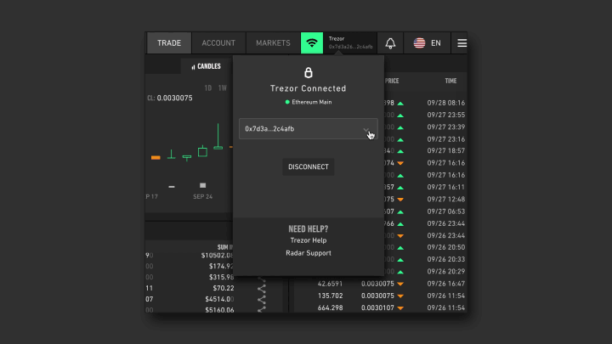Click the 135.702 amount value
This screenshot has width=612, height=344.
(330, 296)
